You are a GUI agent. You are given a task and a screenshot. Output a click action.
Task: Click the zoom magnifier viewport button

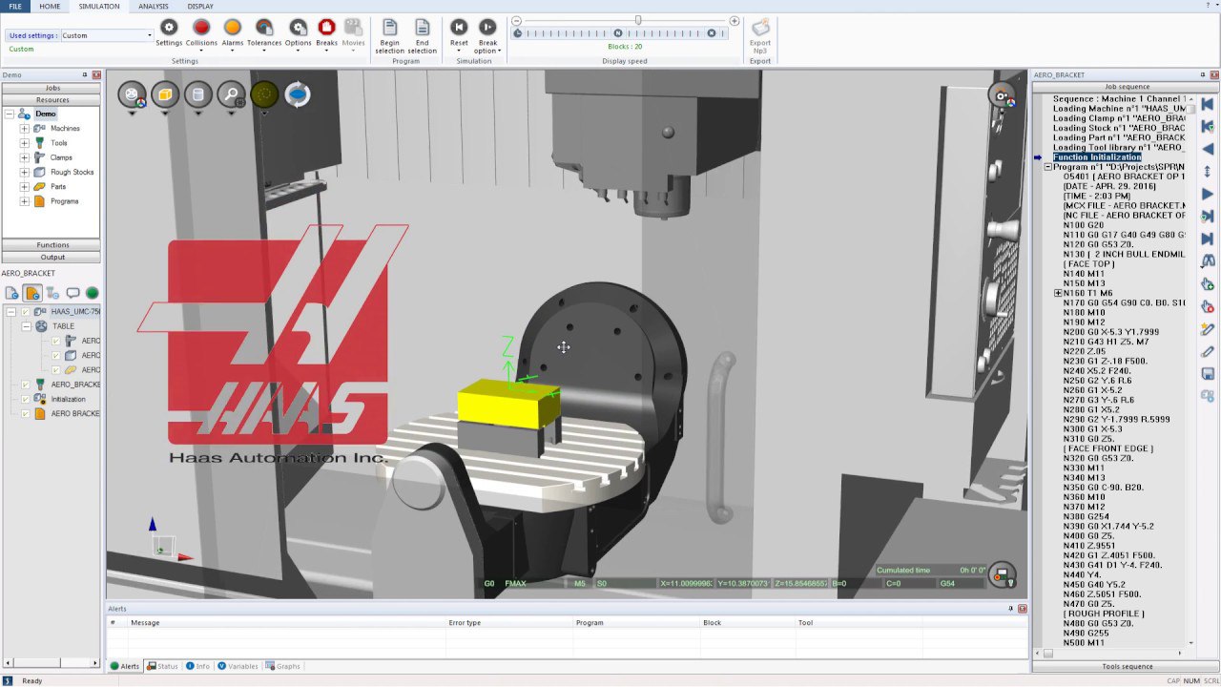point(231,94)
